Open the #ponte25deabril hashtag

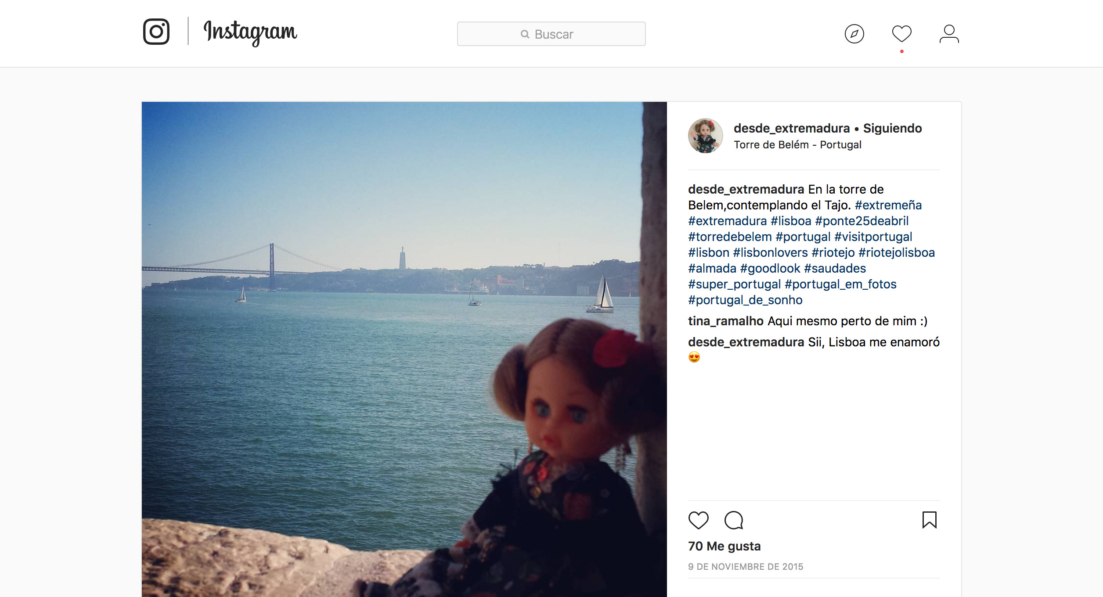pyautogui.click(x=861, y=221)
